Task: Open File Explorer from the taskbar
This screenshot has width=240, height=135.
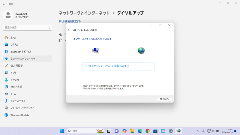Action: click(x=132, y=131)
